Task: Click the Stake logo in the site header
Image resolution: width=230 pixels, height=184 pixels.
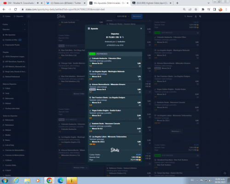Action: [61, 16]
